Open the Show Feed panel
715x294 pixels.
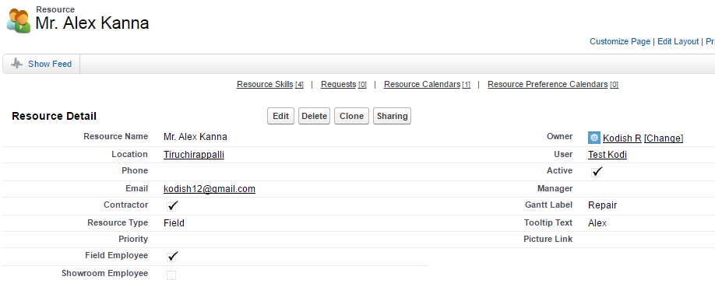tap(41, 64)
